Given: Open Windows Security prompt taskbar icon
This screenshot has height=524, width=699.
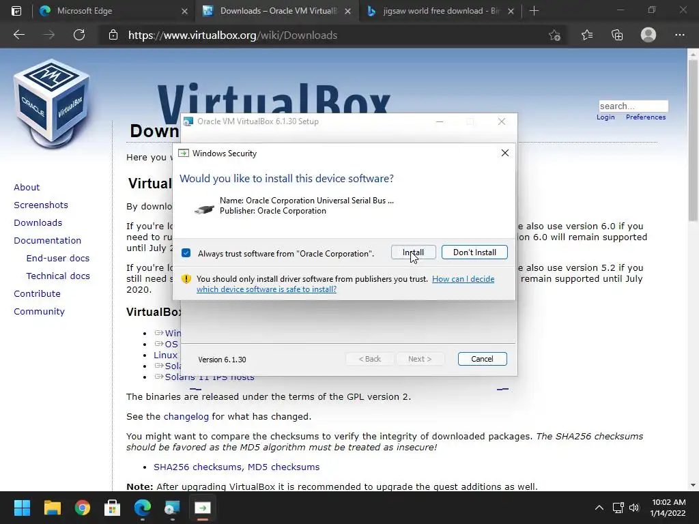Looking at the screenshot, I should 202,508.
